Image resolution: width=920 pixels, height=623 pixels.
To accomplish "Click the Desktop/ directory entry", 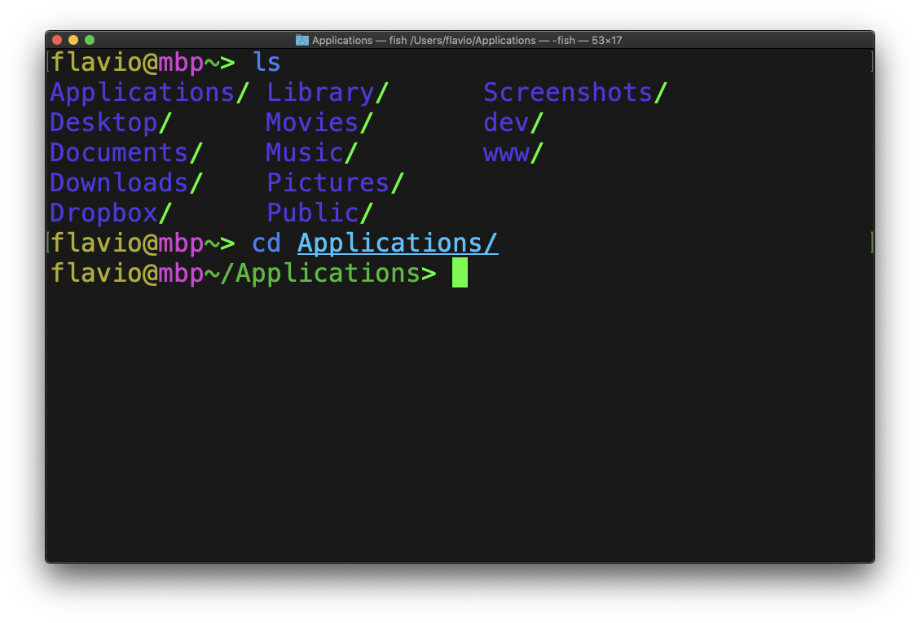I will 111,123.
